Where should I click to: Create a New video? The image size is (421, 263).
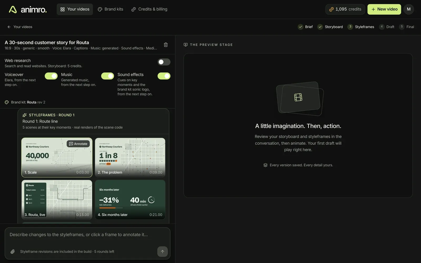(x=384, y=9)
